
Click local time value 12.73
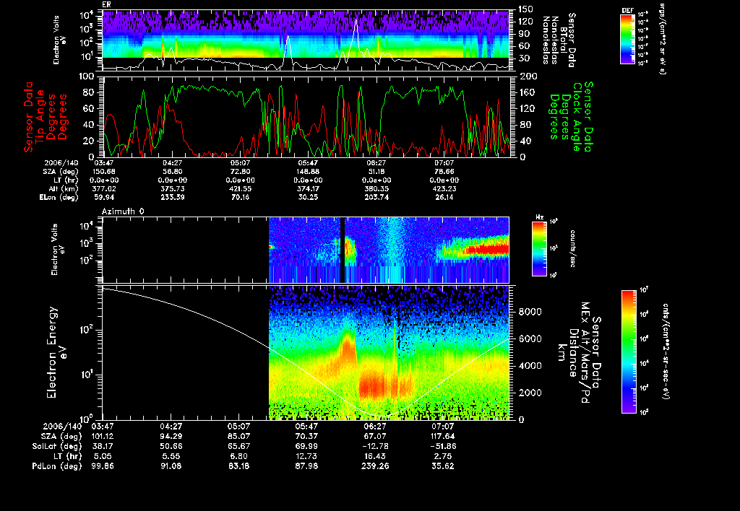tap(306, 456)
